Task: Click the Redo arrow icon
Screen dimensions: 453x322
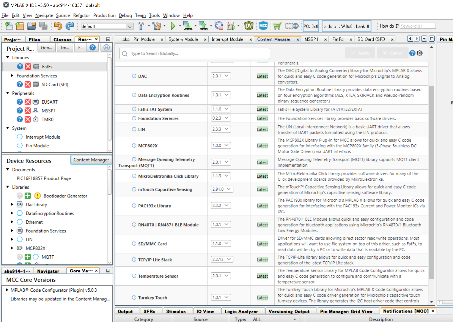Action: pos(70,26)
